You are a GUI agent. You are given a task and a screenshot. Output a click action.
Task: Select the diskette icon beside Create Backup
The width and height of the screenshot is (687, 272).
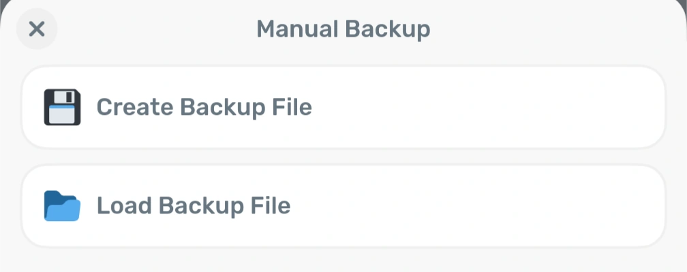pyautogui.click(x=62, y=107)
